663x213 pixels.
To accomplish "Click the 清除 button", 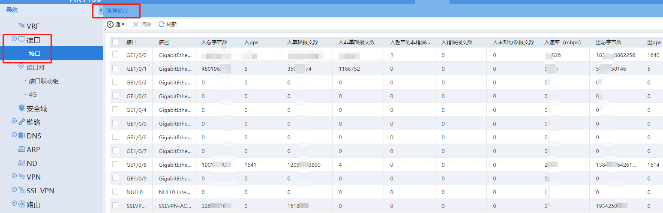I will (x=142, y=24).
